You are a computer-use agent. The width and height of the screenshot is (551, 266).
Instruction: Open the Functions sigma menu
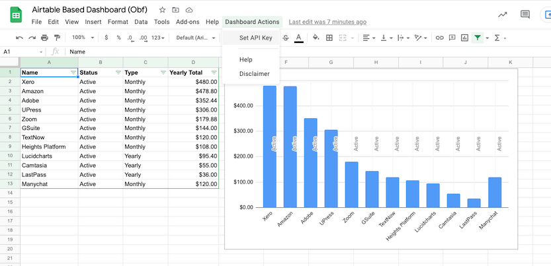[497, 38]
